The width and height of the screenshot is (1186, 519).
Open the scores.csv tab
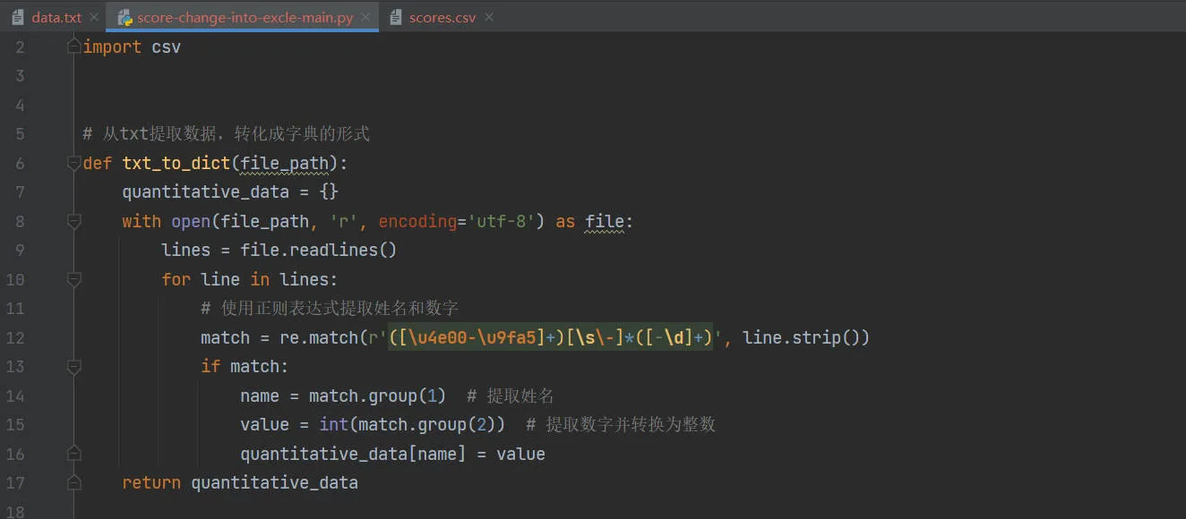tap(442, 18)
